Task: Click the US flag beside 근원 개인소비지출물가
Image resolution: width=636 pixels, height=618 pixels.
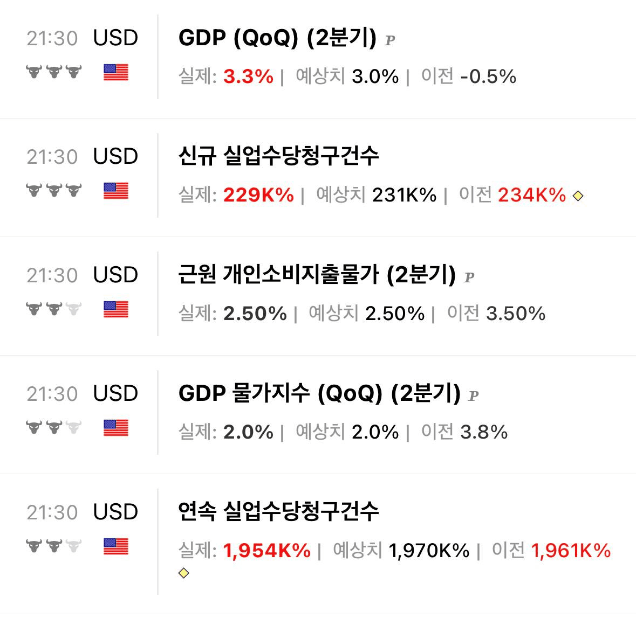Action: pyautogui.click(x=116, y=309)
